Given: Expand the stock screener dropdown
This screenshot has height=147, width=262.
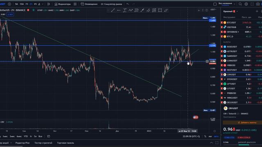Looking at the screenshot, I should point(11,143).
